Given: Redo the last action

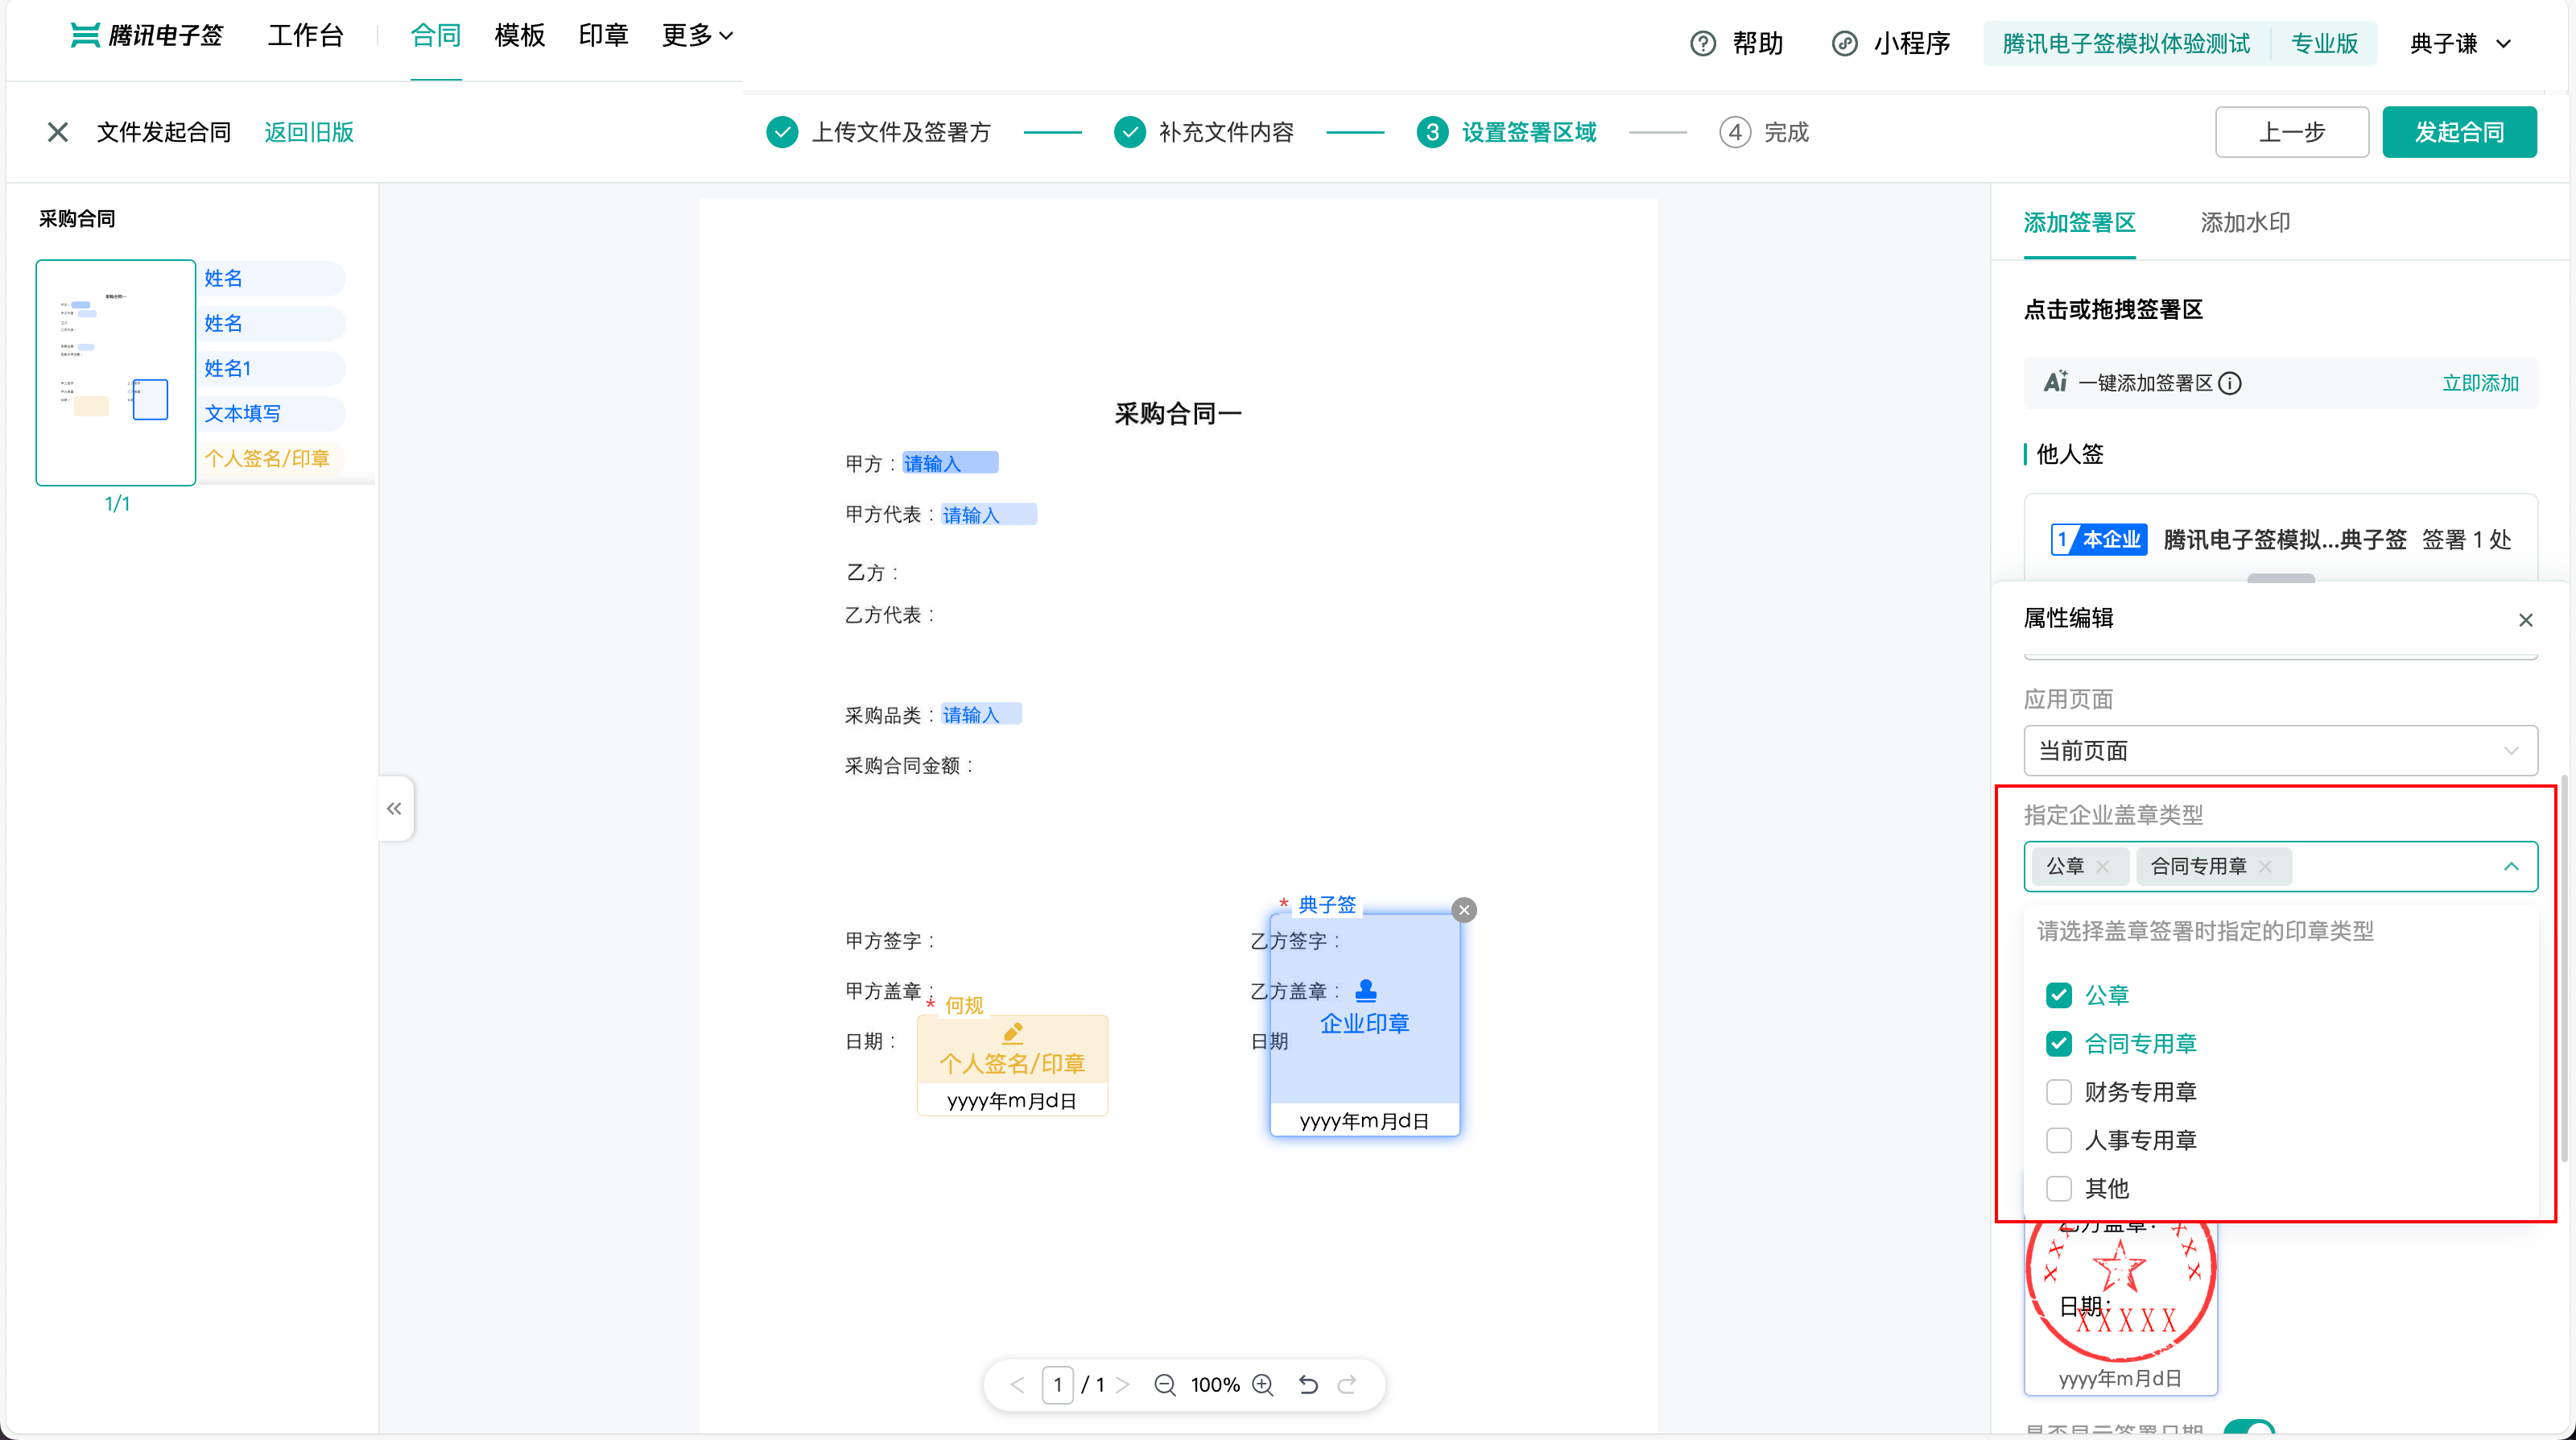Looking at the screenshot, I should coord(1347,1385).
